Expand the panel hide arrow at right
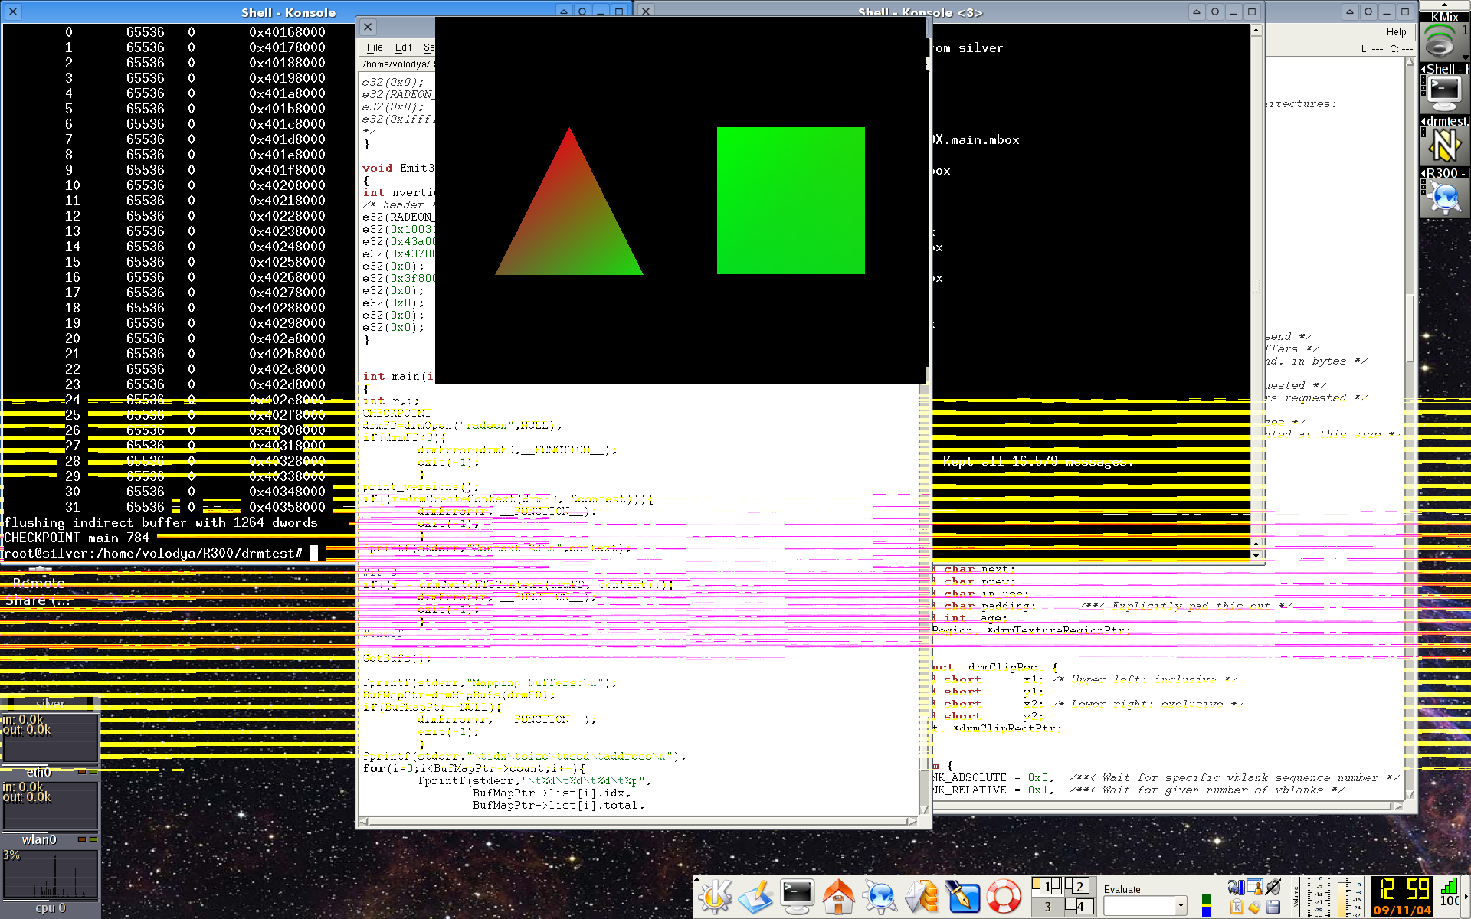This screenshot has height=919, width=1471. pyautogui.click(x=1466, y=896)
